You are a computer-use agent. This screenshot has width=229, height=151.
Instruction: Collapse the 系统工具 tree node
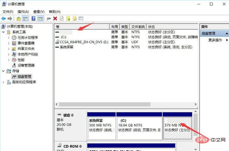tap(3, 32)
